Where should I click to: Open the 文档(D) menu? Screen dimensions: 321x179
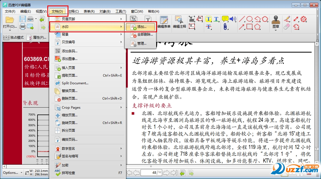[x=57, y=11]
